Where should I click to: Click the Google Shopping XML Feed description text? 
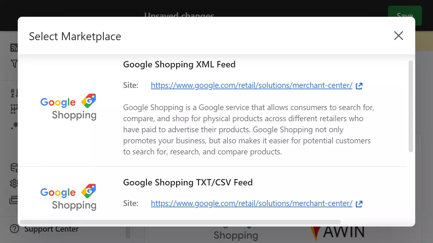(x=249, y=130)
